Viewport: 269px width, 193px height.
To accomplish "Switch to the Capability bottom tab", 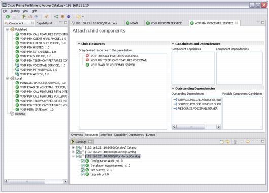I will click(x=120, y=135).
